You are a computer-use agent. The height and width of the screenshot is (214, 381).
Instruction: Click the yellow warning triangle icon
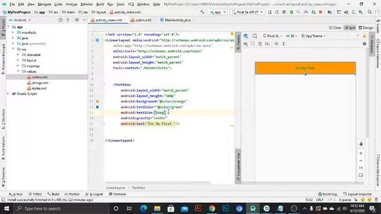364,36
